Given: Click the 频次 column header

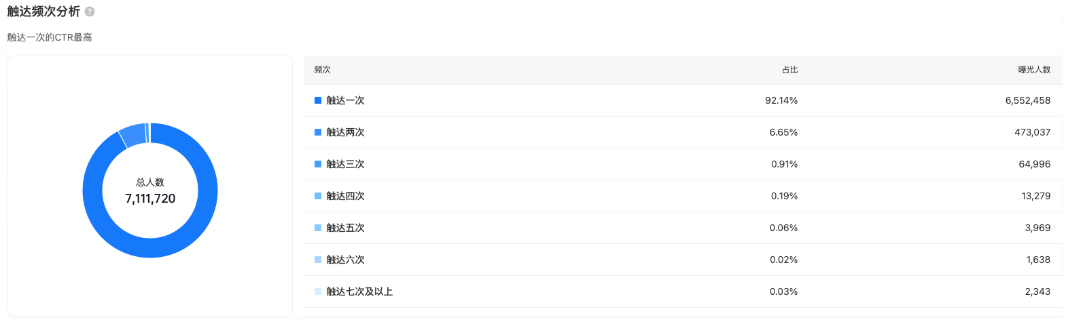Looking at the screenshot, I should pos(323,70).
